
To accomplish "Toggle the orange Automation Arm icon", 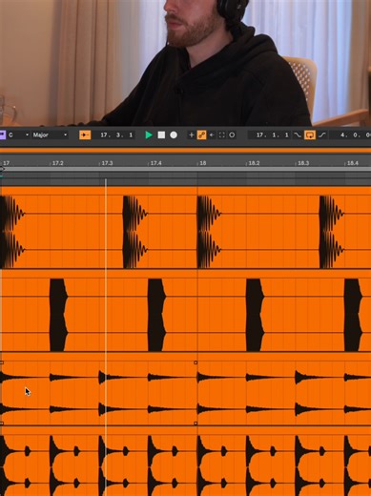I will [x=201, y=134].
